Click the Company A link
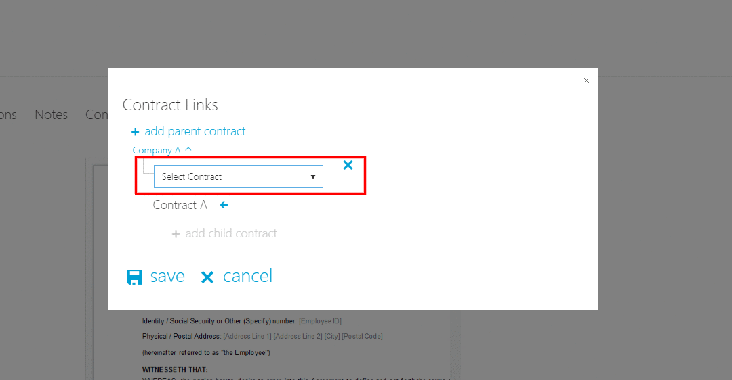The image size is (732, 380). coord(157,150)
